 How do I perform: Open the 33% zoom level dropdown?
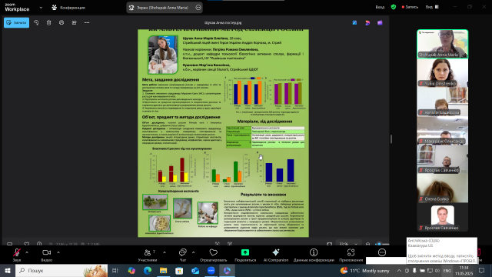tap(348, 244)
